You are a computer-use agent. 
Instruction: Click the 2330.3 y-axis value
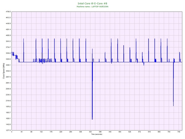8,95
